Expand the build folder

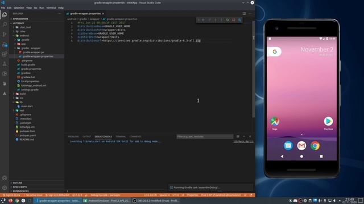coord(23,93)
